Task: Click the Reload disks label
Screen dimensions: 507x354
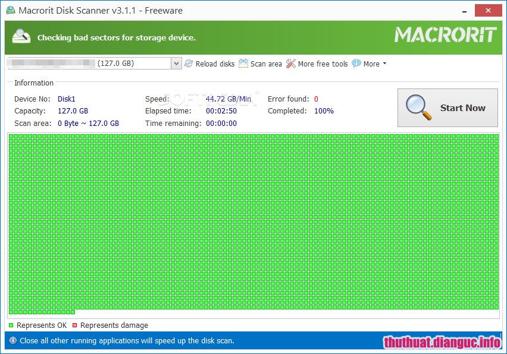Action: [x=215, y=64]
